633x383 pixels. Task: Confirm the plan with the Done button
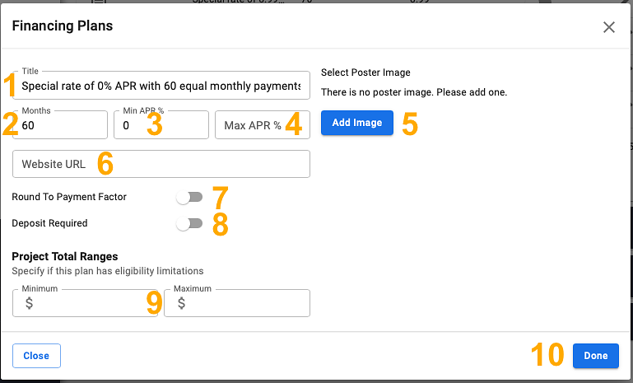595,356
